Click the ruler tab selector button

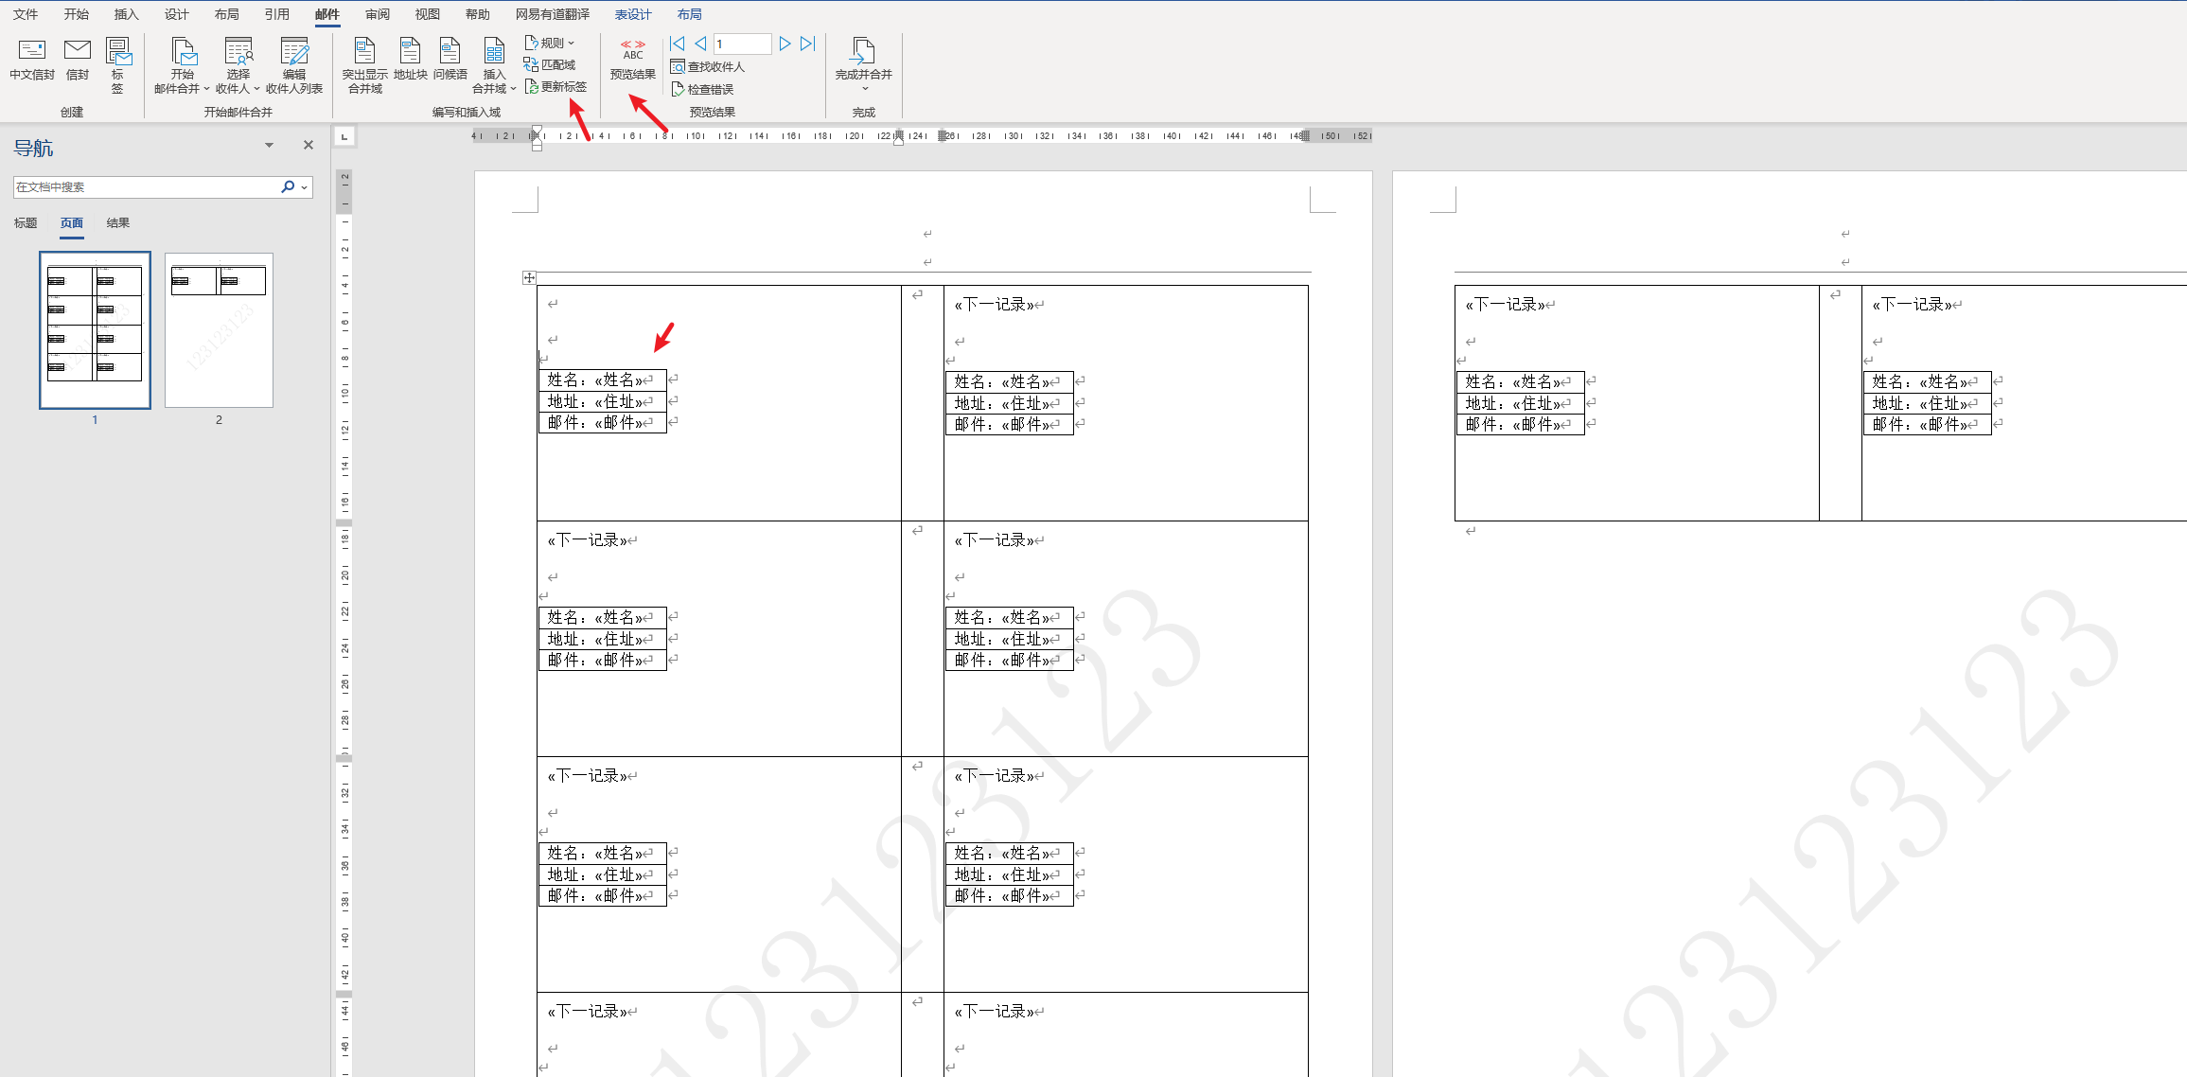[x=344, y=136]
